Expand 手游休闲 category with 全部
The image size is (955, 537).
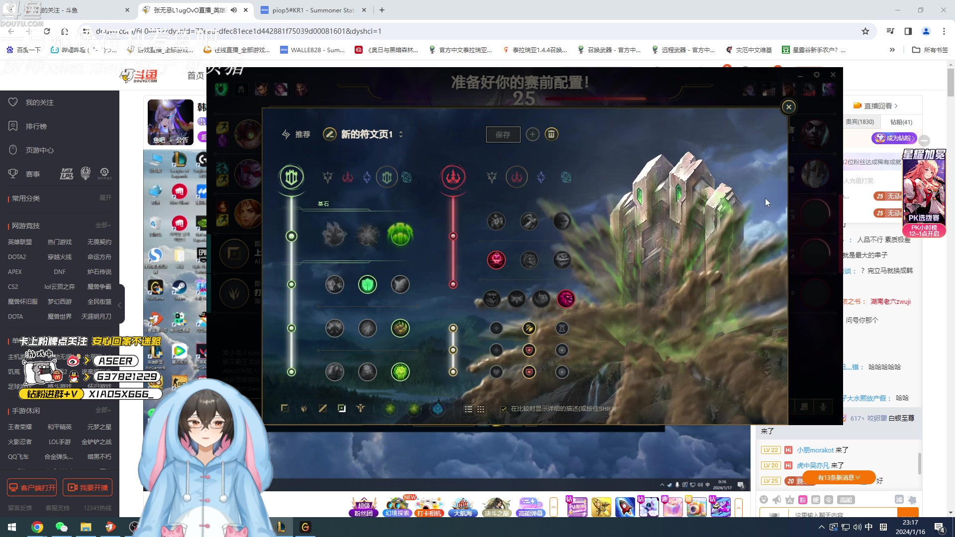click(x=103, y=410)
